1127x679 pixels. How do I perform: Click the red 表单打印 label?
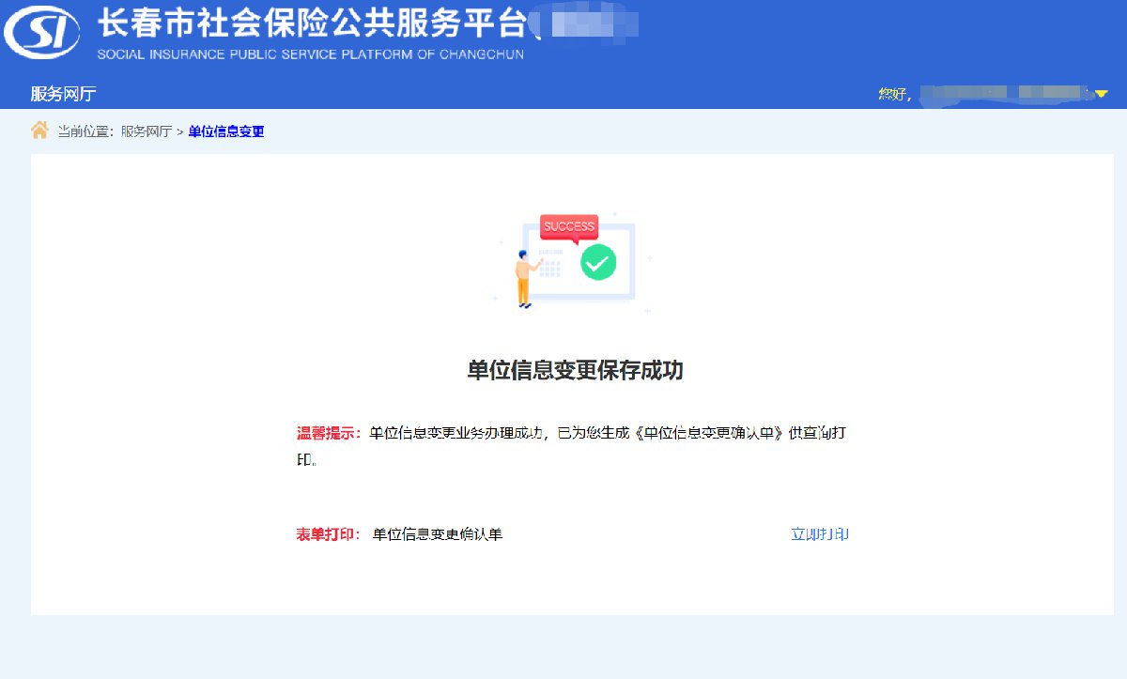(x=328, y=534)
